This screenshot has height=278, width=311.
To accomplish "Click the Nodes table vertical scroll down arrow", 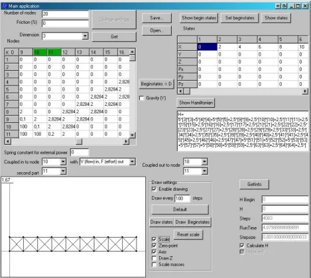I will point(132,135).
